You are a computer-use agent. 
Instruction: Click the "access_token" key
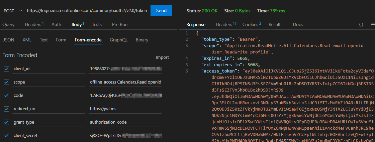[x=220, y=71]
